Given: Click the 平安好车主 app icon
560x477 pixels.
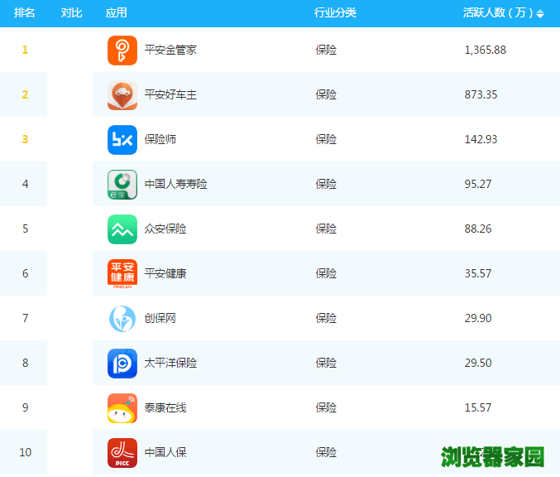Looking at the screenshot, I should point(122,95).
